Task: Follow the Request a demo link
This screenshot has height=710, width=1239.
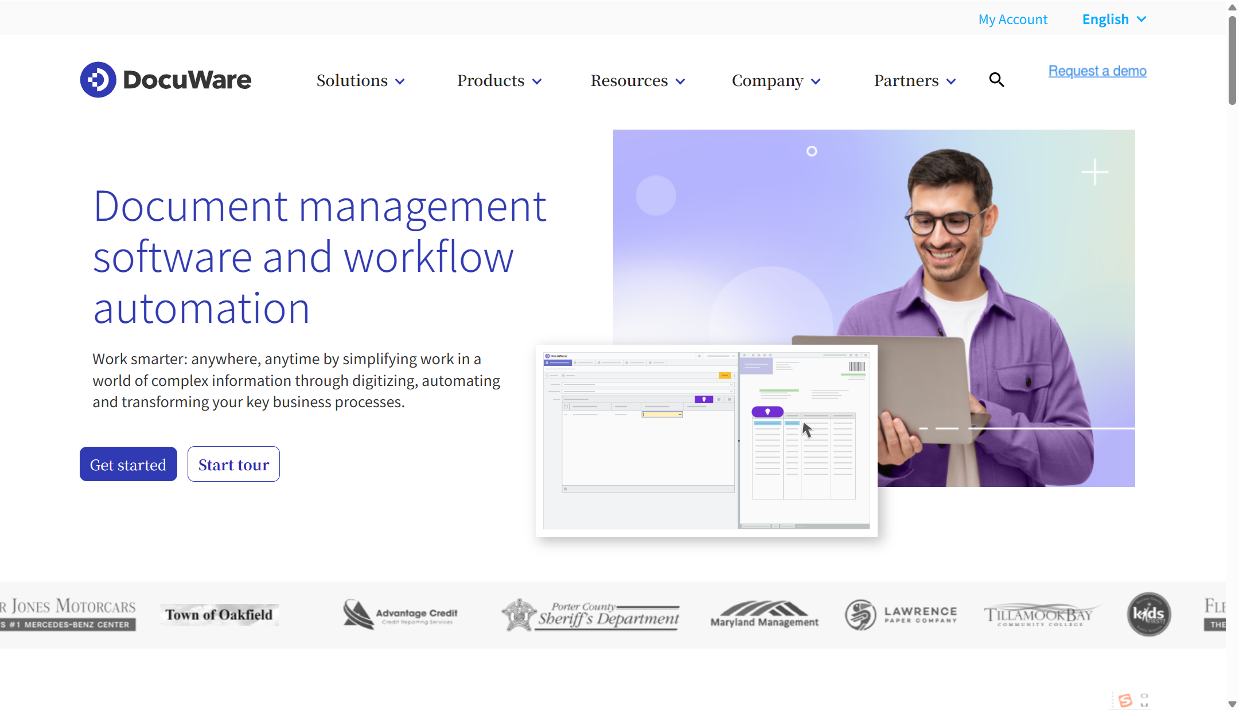Action: click(1097, 71)
